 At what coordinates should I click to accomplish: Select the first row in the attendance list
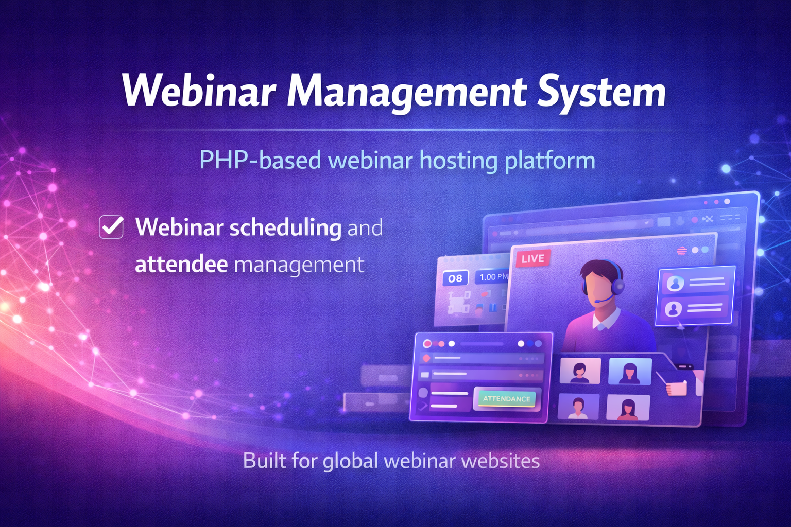point(482,358)
